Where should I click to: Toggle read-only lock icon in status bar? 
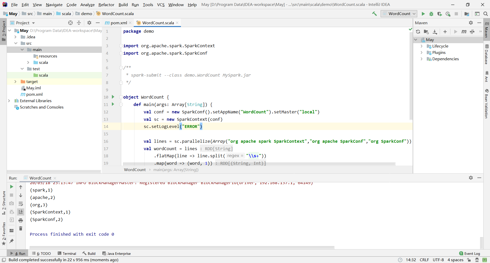click(x=469, y=260)
